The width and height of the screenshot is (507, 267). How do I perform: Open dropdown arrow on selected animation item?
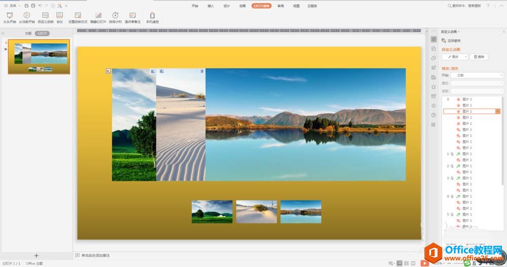pos(498,111)
